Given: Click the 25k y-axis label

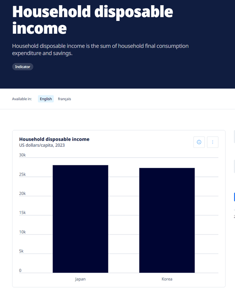Looking at the screenshot, I should click(22, 174).
